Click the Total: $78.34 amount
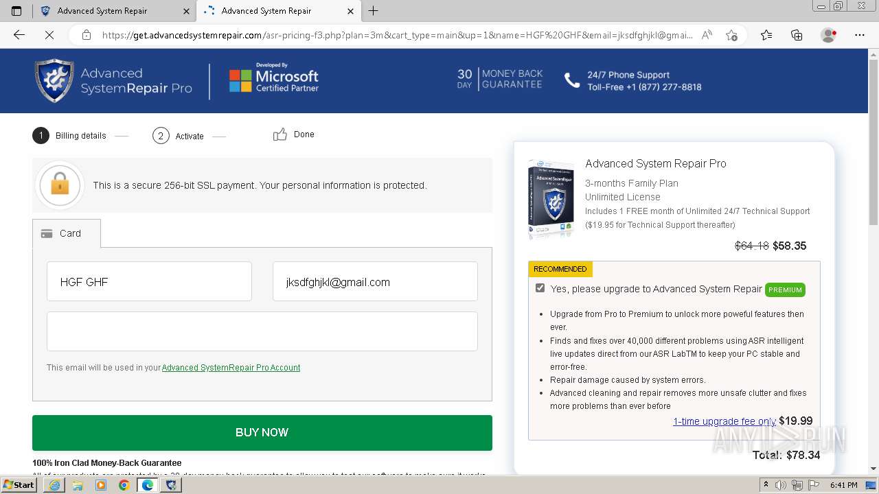Viewport: 879px width, 494px height. [786, 455]
